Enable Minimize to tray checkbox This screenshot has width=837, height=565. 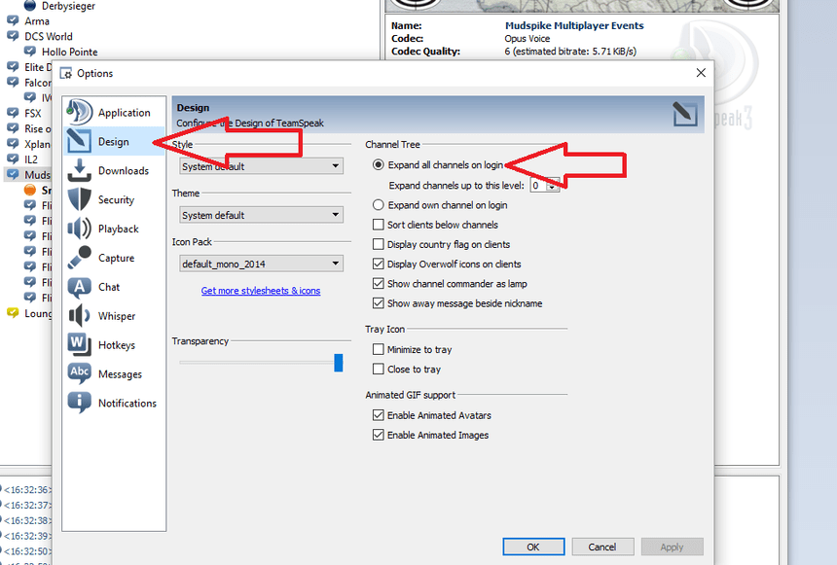tap(380, 349)
